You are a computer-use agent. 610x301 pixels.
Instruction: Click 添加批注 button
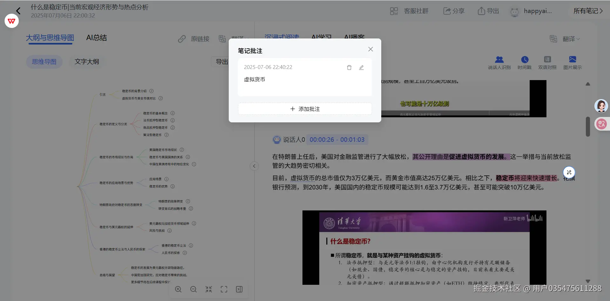pos(305,109)
